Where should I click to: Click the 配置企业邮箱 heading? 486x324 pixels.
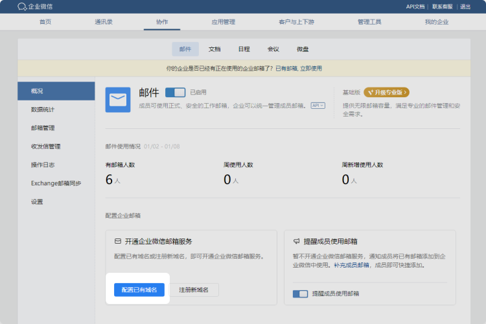click(x=123, y=216)
